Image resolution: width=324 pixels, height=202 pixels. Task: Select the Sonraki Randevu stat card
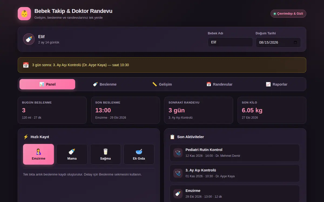click(199, 110)
